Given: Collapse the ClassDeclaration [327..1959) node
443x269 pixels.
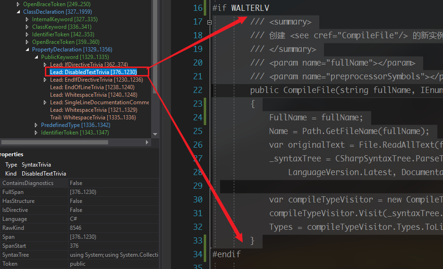Looking at the screenshot, I should pos(18,12).
